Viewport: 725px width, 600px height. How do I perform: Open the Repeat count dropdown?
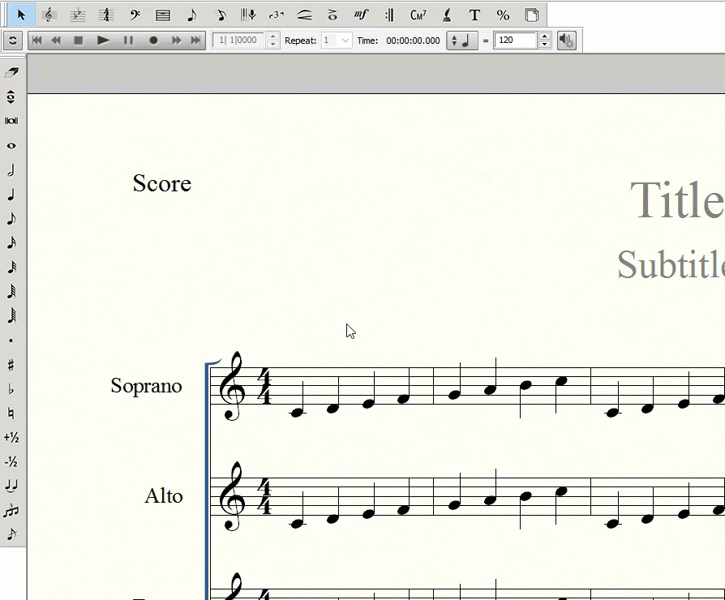(345, 40)
